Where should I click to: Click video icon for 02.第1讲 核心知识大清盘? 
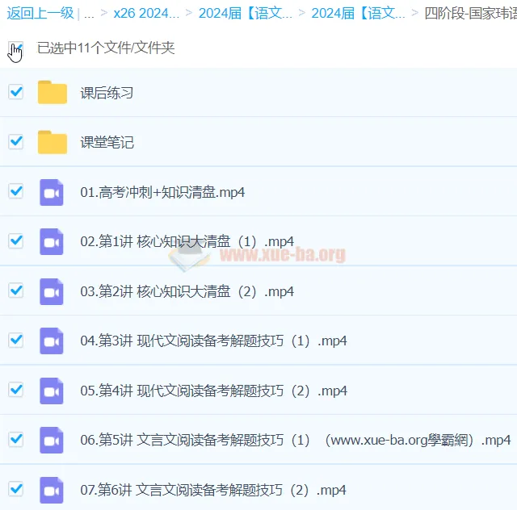pyautogui.click(x=52, y=241)
